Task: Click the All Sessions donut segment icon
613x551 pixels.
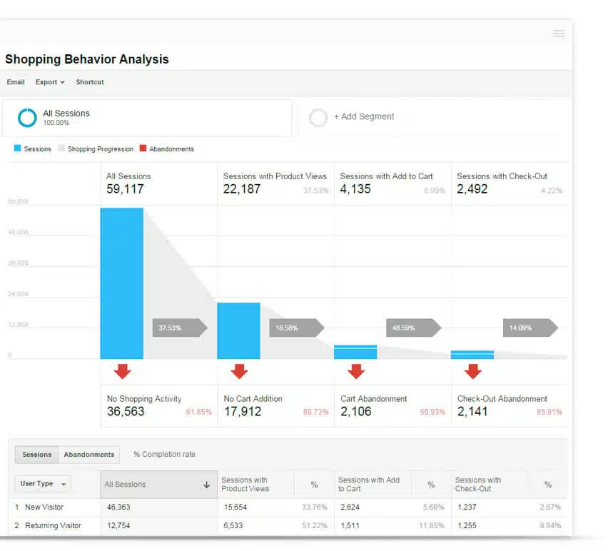Action: 27,118
